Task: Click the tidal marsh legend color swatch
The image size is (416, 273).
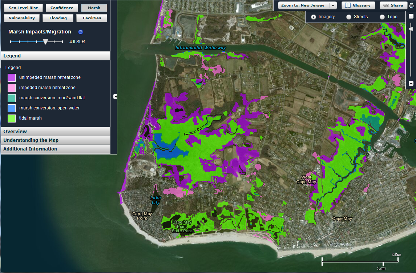Action: tap(11, 118)
